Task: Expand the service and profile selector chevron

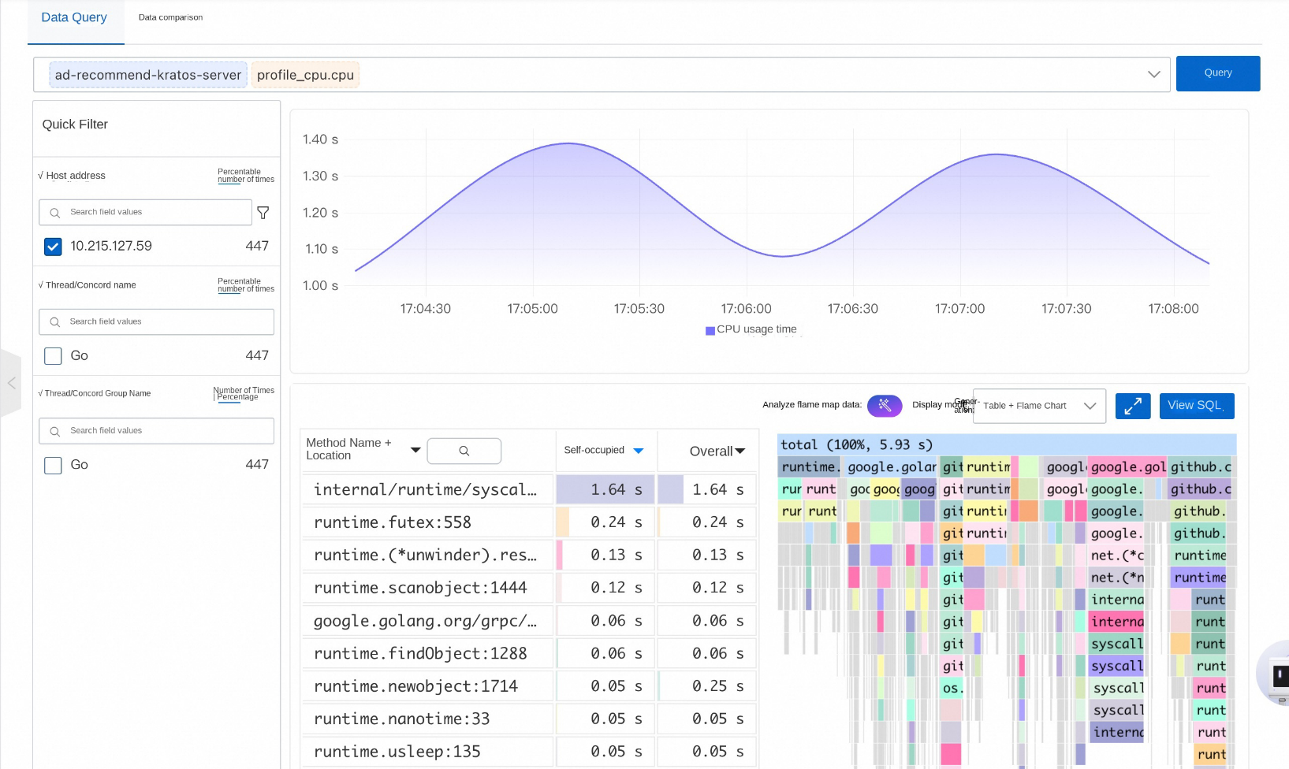Action: 1153,74
